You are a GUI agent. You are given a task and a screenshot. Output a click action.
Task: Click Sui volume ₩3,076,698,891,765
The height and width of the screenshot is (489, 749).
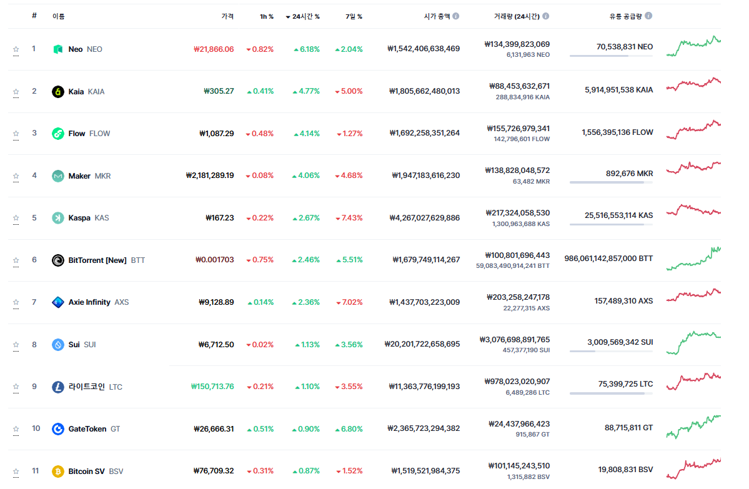515,340
